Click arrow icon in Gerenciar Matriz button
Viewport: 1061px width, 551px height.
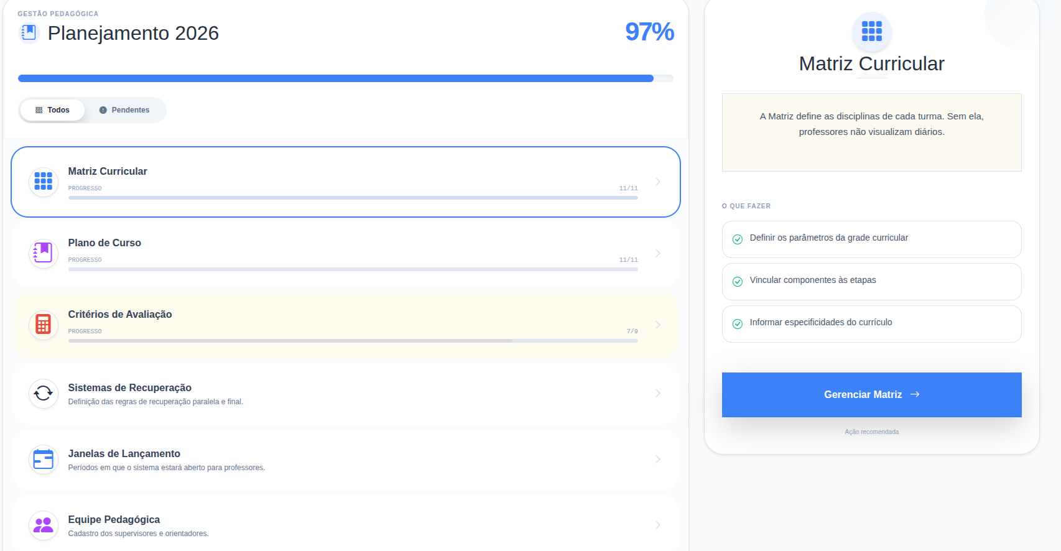915,394
